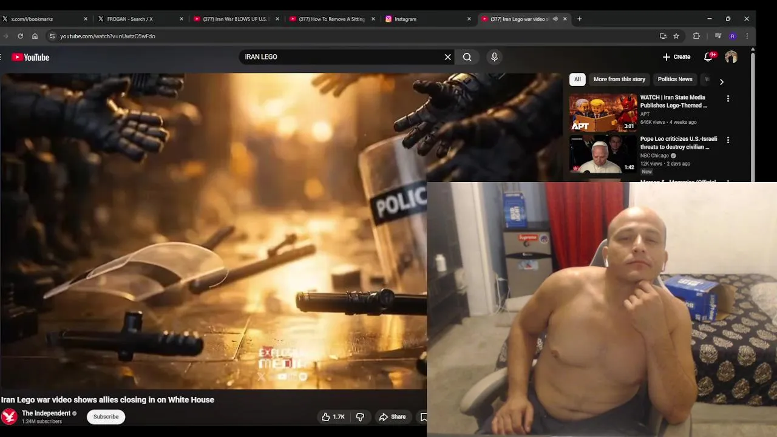Viewport: 777px width, 437px height.
Task: Open options for WATCH Iran State Media video
Action: [728, 98]
